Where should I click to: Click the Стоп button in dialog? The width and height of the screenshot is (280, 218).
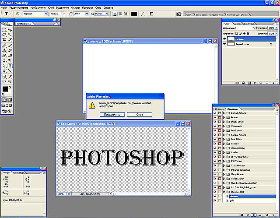pyautogui.click(x=140, y=114)
